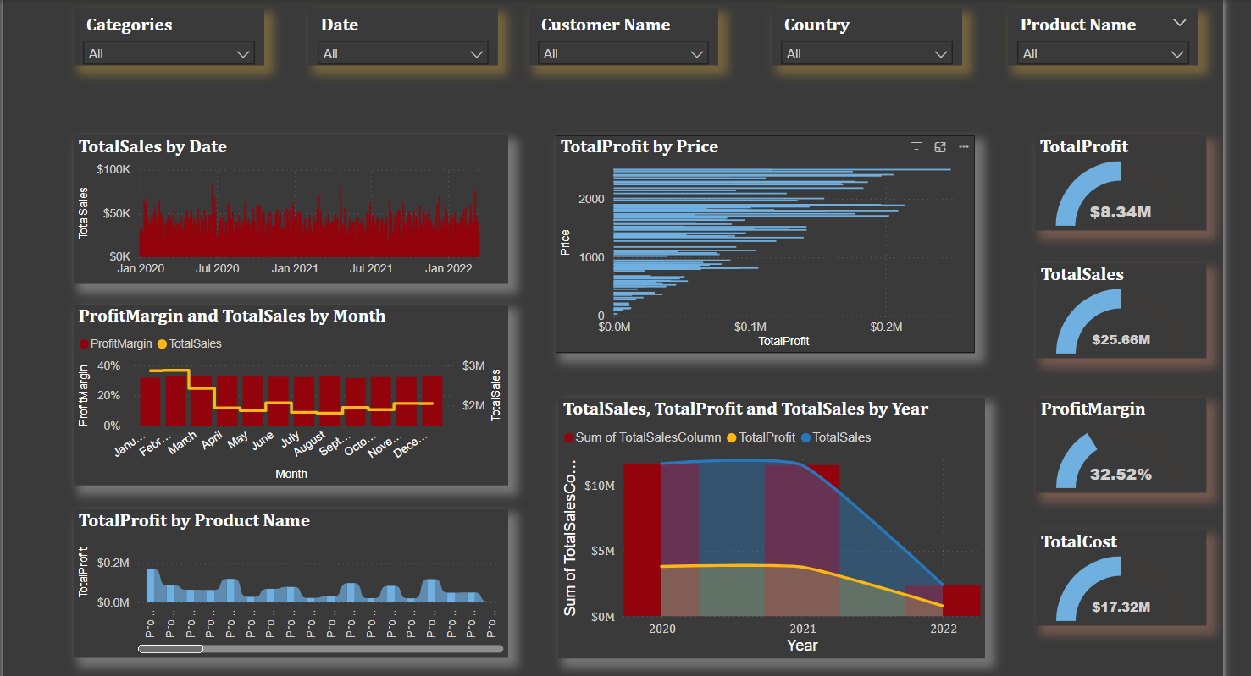
Task: Click the '$0.2M' label under Price chart
Action: (x=887, y=327)
